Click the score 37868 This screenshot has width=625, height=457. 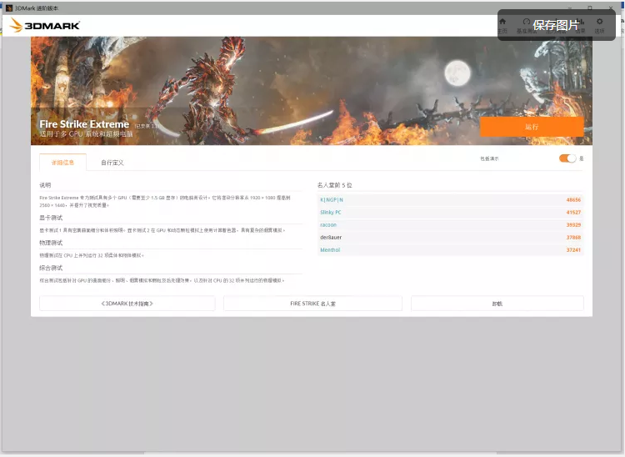click(x=573, y=238)
